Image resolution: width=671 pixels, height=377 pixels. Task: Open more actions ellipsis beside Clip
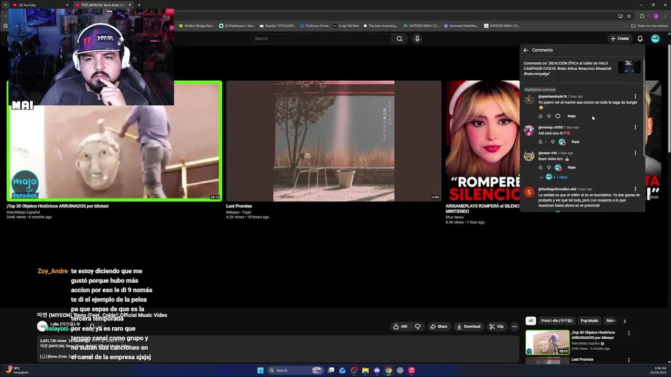coord(514,326)
